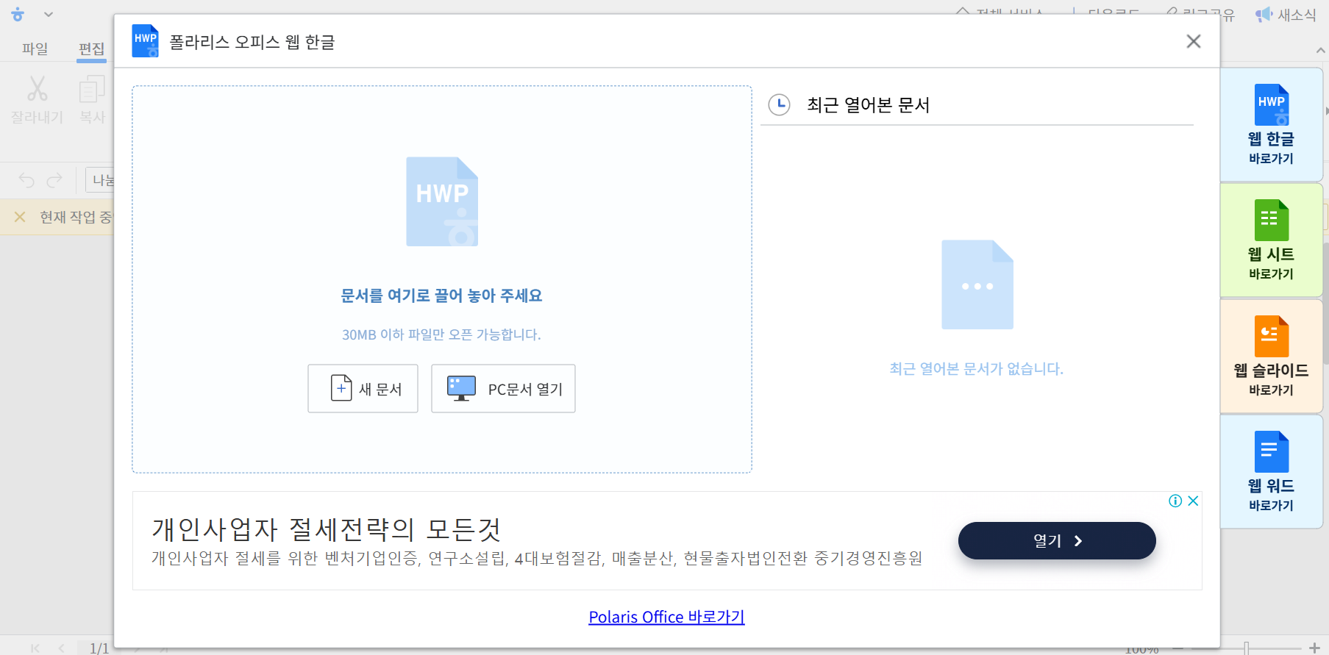Click the 최근 열어본 문서 heading
1329x655 pixels.
pos(868,105)
